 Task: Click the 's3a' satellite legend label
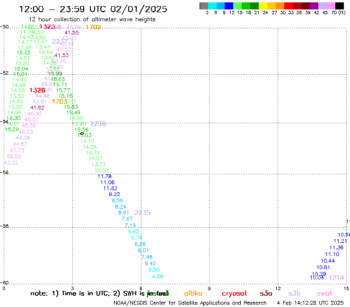pyautogui.click(x=266, y=293)
